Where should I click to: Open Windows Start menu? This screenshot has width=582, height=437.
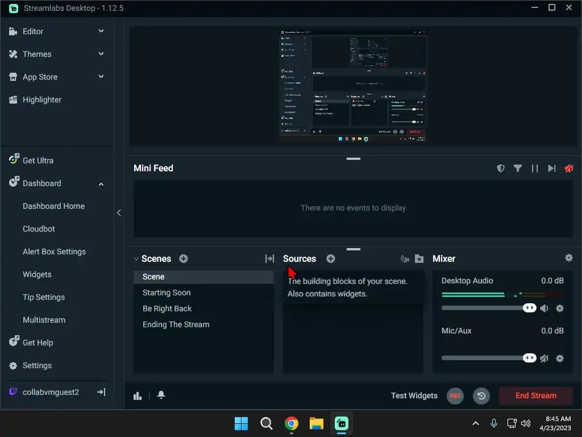241,423
